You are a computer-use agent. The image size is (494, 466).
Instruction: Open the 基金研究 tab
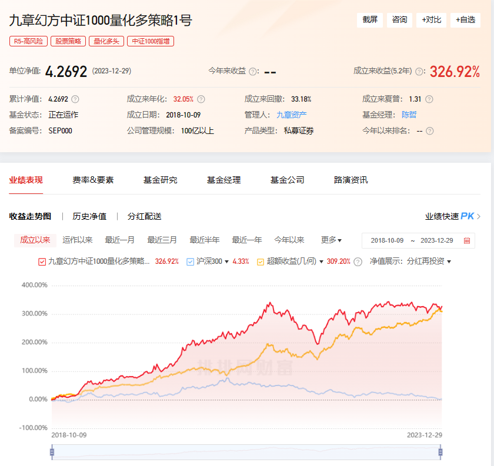point(161,180)
